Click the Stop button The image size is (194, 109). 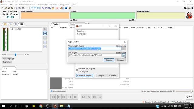click(x=75, y=97)
